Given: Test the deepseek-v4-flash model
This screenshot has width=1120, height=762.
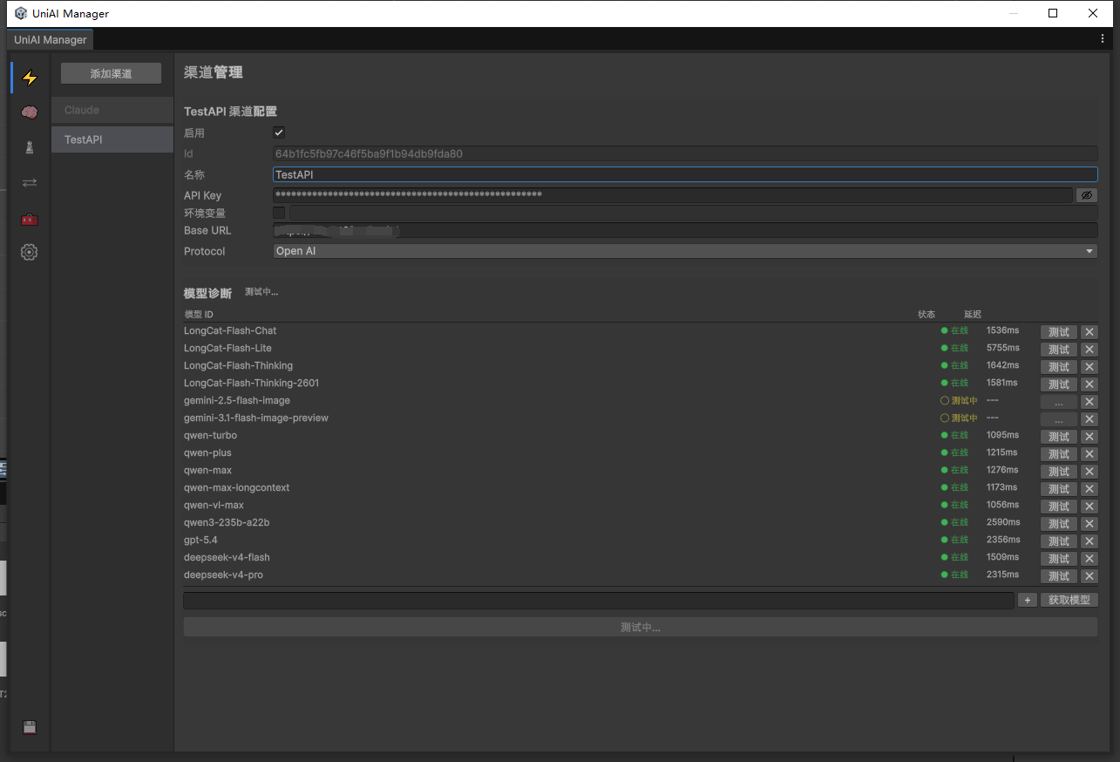Looking at the screenshot, I should click(1059, 559).
